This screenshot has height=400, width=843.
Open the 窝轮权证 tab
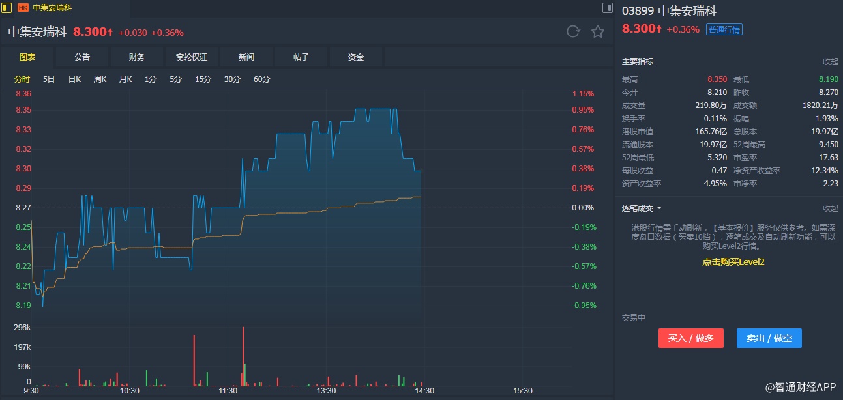pyautogui.click(x=192, y=57)
